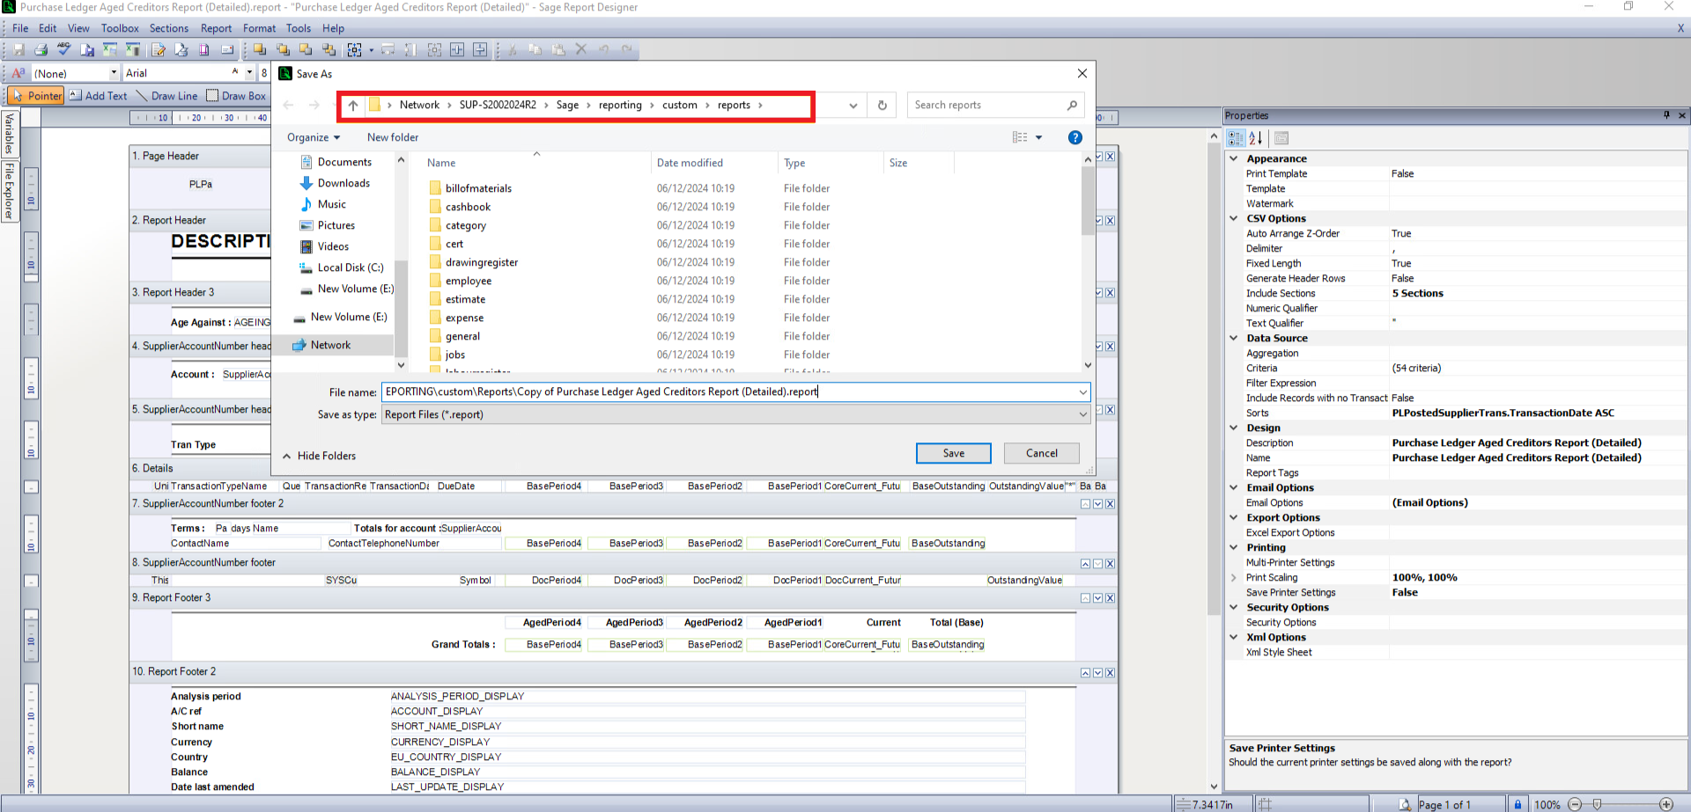Open the Arial font dropdown
The height and width of the screenshot is (812, 1691).
(249, 73)
